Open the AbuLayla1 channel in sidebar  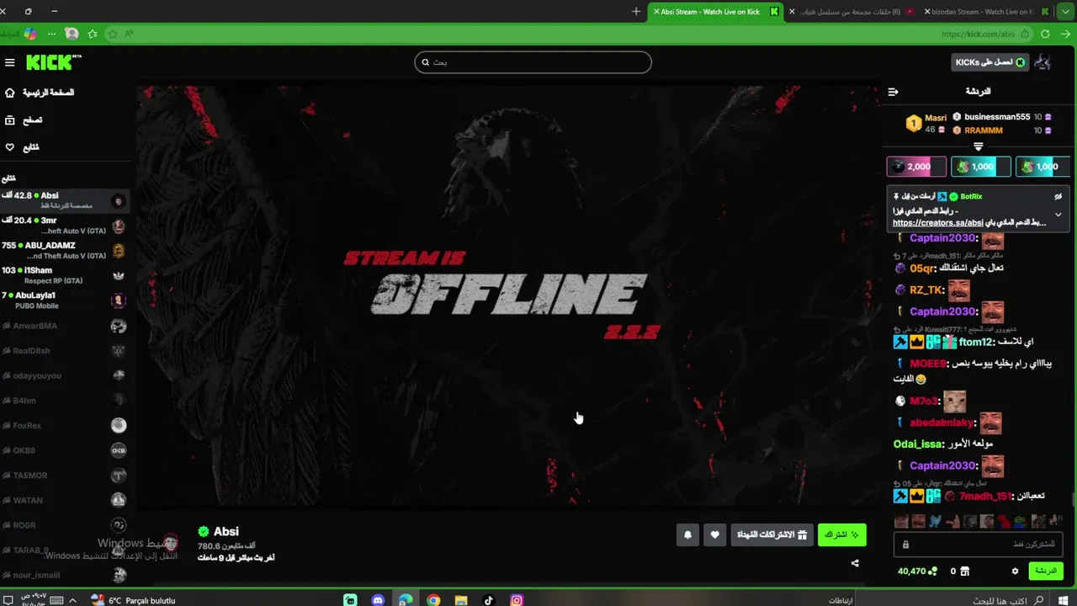coord(64,300)
